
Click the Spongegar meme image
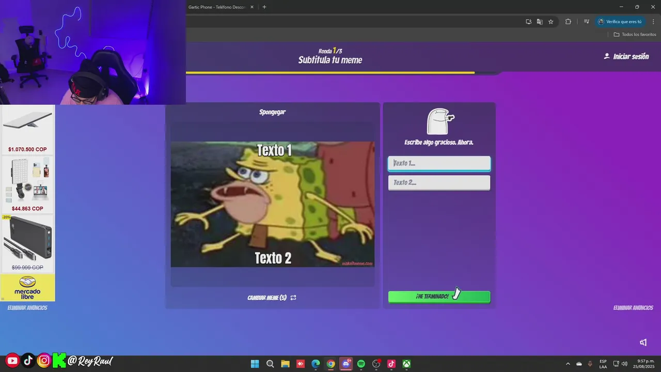point(273,205)
